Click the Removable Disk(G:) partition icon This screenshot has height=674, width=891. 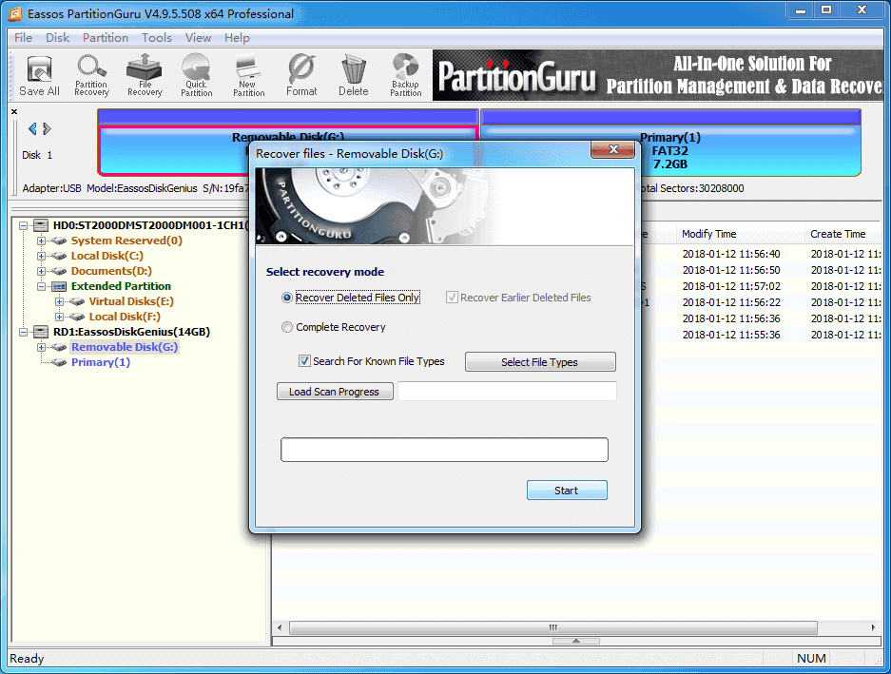point(59,347)
